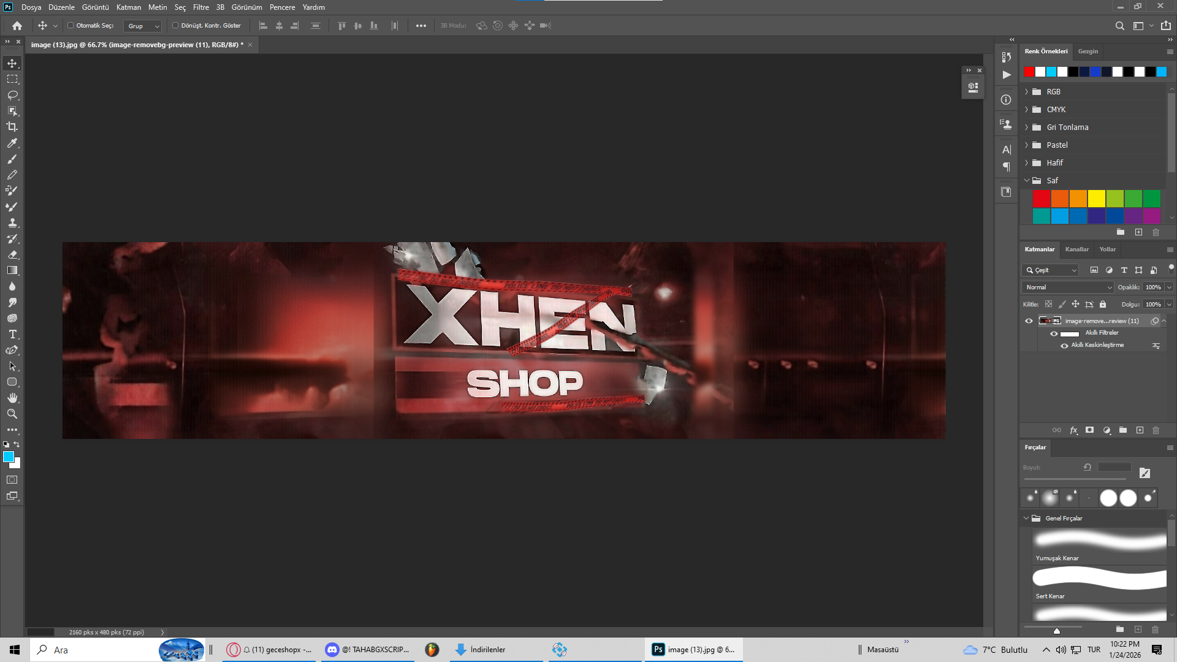1177x662 pixels.
Task: Open the Discord TAHABGXSCRIP taskbar button
Action: coord(368,650)
